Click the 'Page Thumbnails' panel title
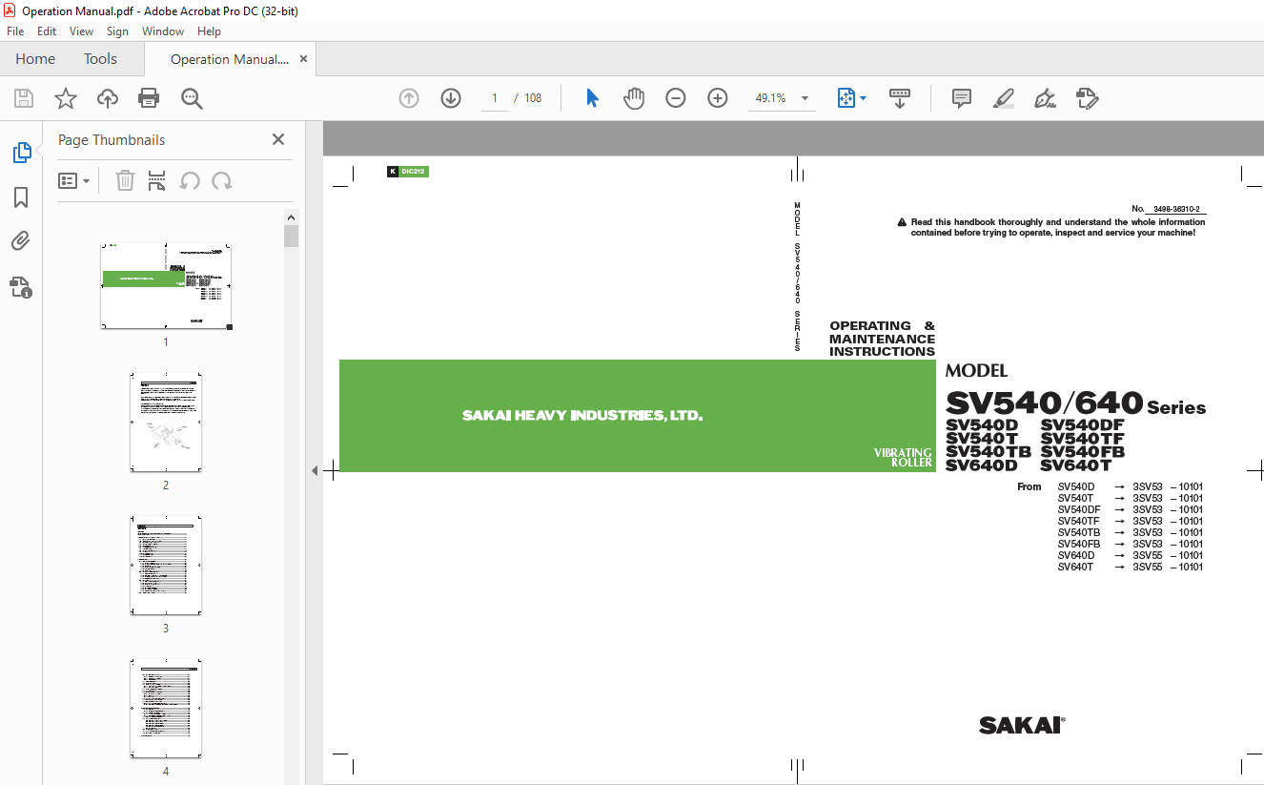 112,139
